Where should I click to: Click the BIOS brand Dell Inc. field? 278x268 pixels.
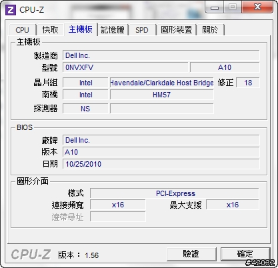point(161,140)
